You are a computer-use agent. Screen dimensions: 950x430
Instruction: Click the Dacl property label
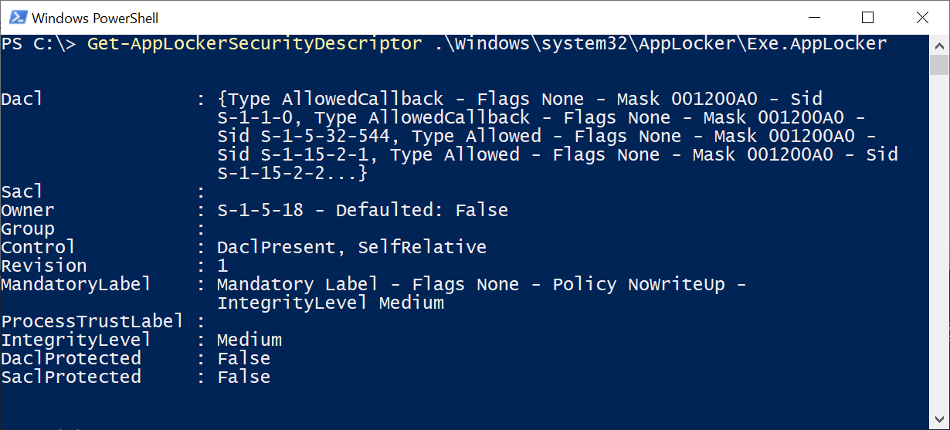click(x=22, y=99)
